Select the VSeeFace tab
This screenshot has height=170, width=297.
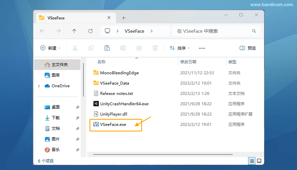tap(76, 18)
